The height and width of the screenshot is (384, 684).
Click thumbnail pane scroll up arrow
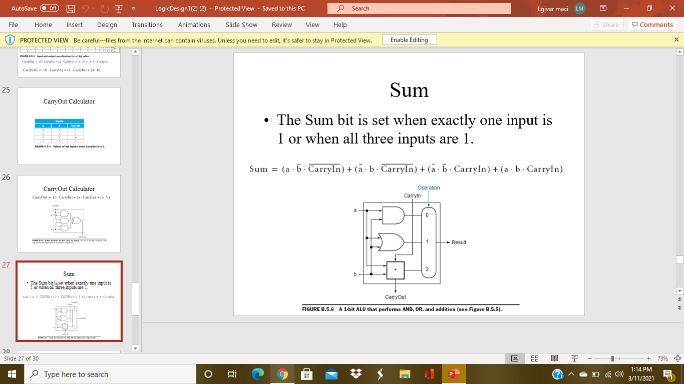[x=135, y=51]
